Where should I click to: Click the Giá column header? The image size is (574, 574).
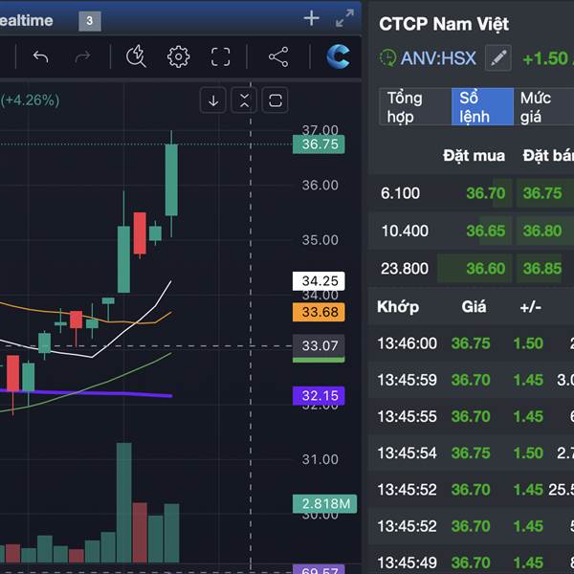tap(474, 307)
